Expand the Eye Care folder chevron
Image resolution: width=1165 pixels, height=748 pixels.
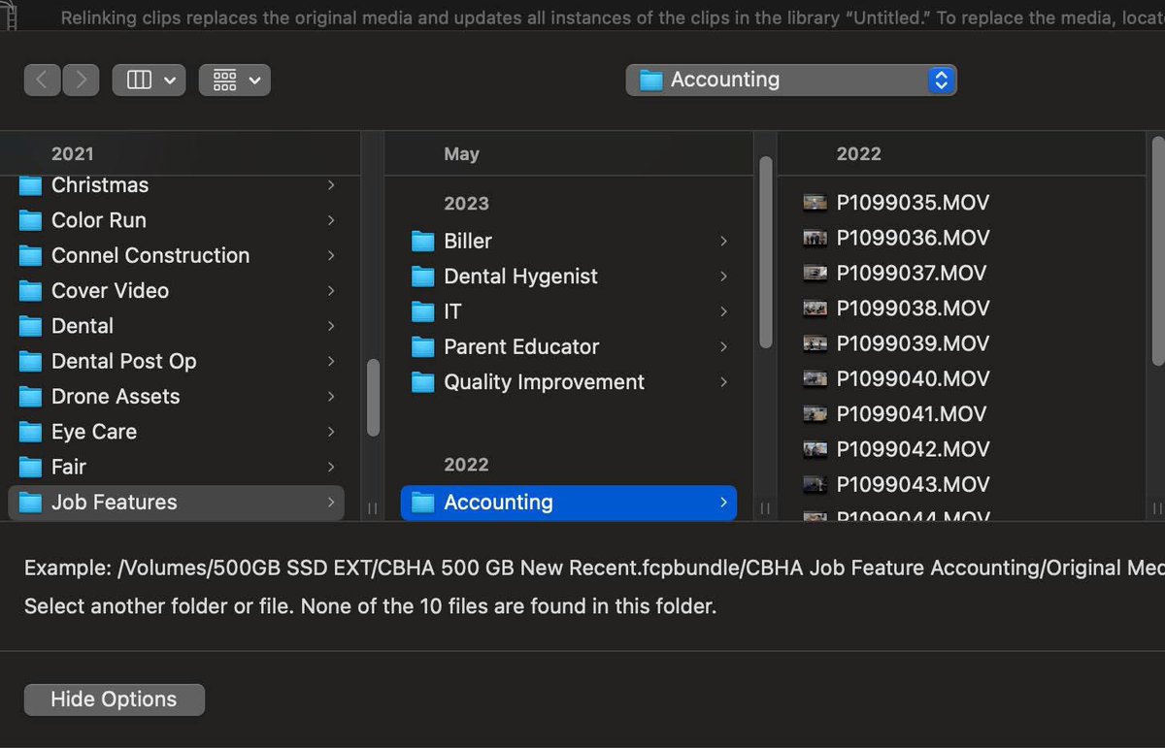coord(331,432)
